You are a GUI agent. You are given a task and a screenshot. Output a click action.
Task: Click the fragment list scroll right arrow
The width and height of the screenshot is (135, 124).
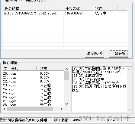tap(62, 109)
